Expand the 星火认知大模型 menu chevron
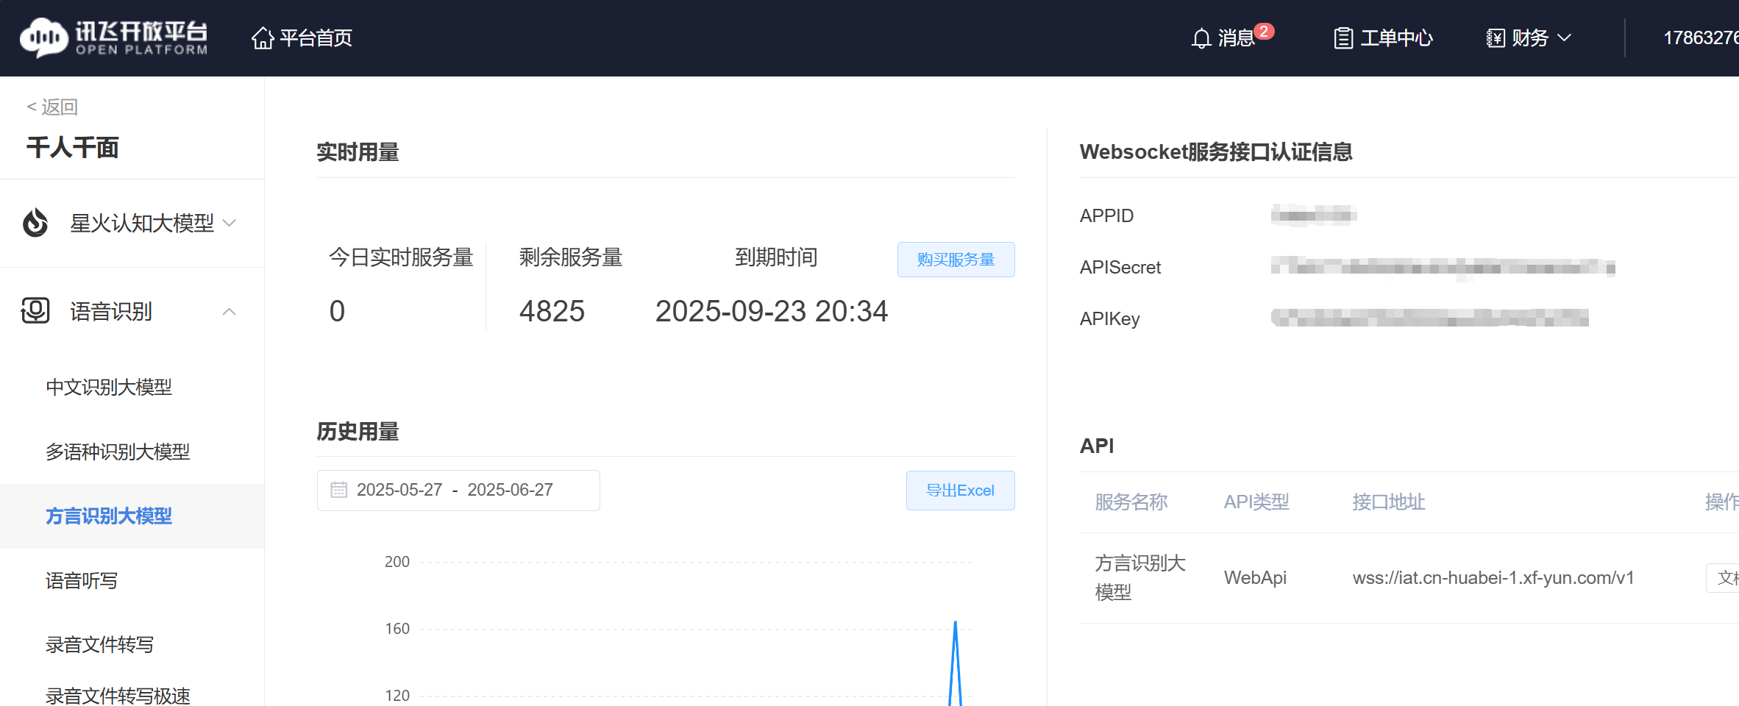Image resolution: width=1739 pixels, height=706 pixels. pos(230,223)
